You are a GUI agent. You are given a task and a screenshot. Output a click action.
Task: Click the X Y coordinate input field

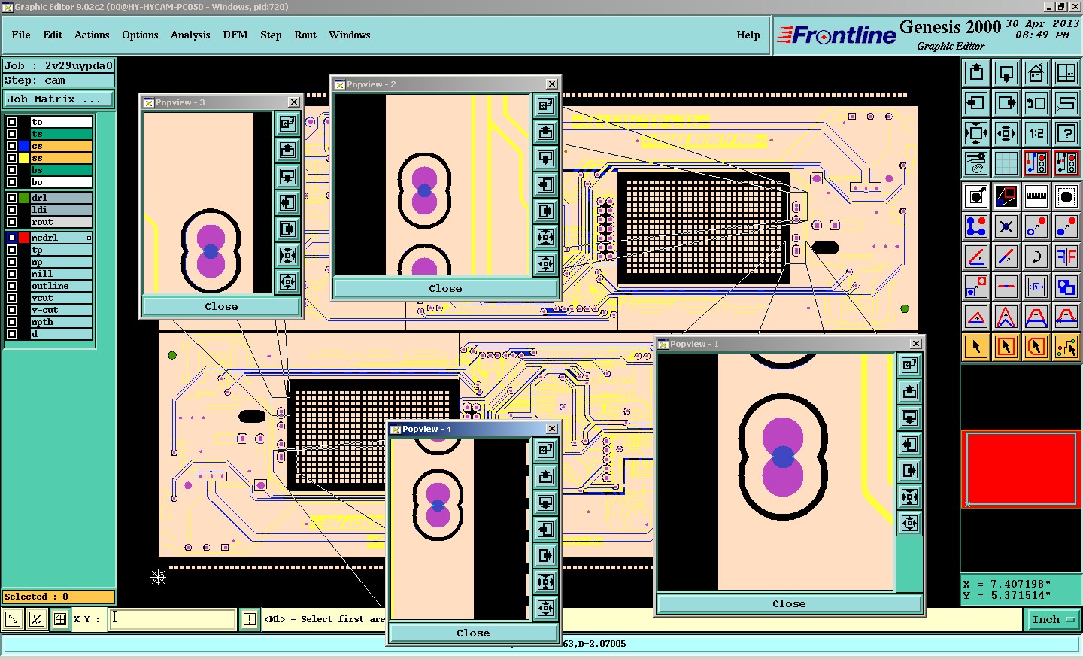[172, 619]
